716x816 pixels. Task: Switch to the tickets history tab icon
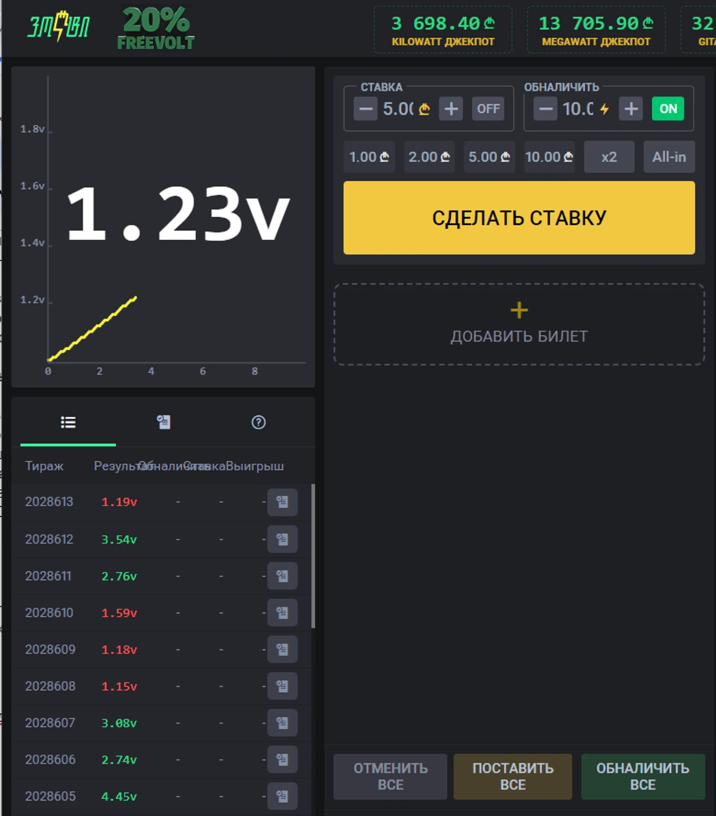tap(163, 422)
